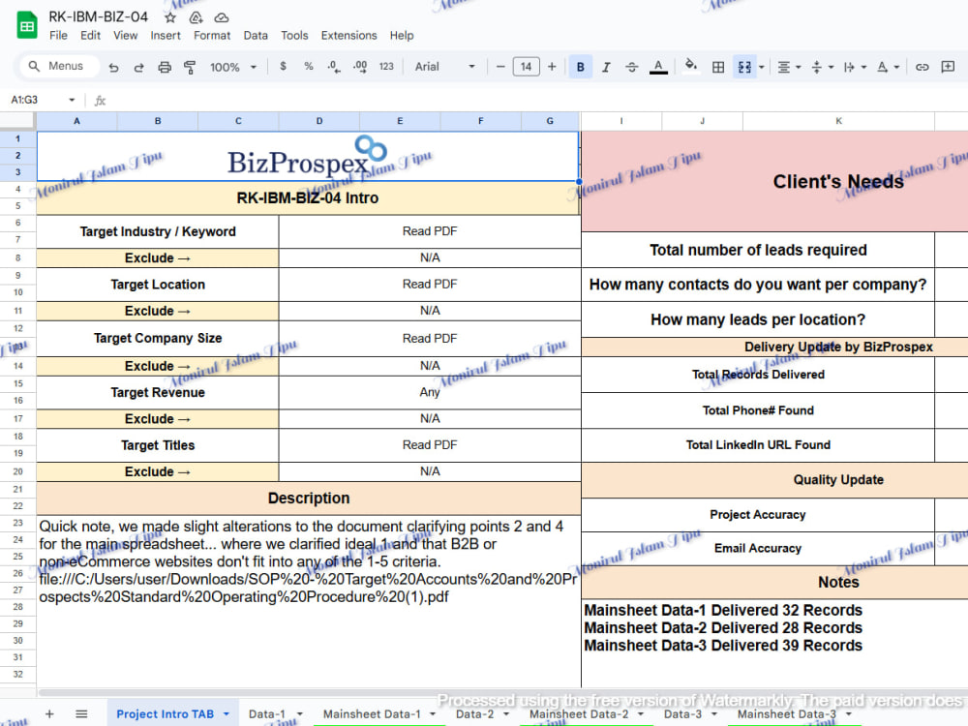Switch to the Data-2 sheet tab
The width and height of the screenshot is (968, 726).
tap(474, 714)
